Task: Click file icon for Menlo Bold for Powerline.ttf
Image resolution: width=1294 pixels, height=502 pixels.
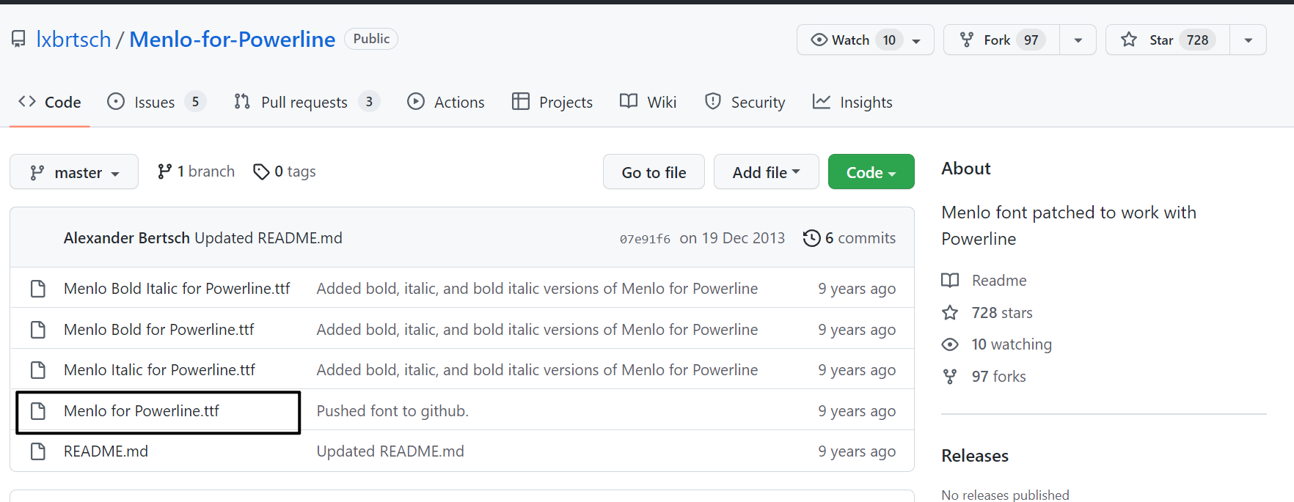Action: pyautogui.click(x=38, y=330)
